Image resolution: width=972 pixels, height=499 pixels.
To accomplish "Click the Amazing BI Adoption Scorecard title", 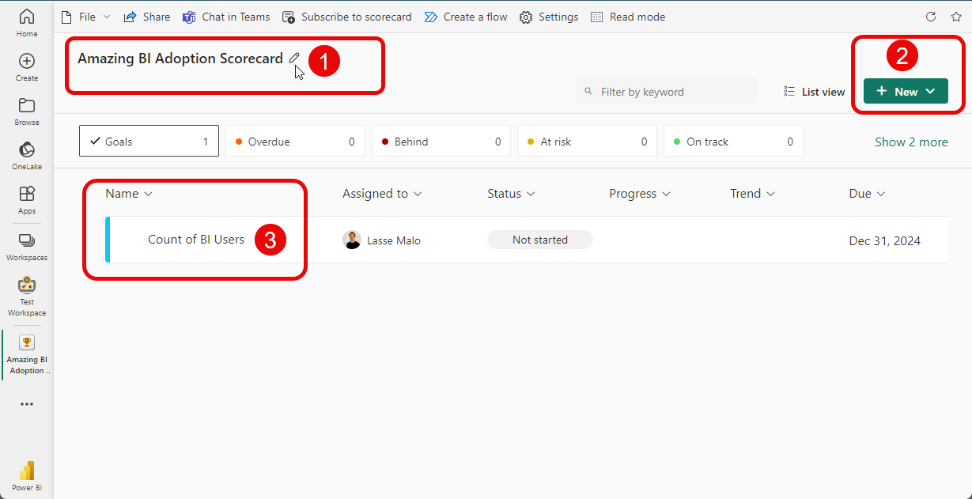I will [x=180, y=59].
